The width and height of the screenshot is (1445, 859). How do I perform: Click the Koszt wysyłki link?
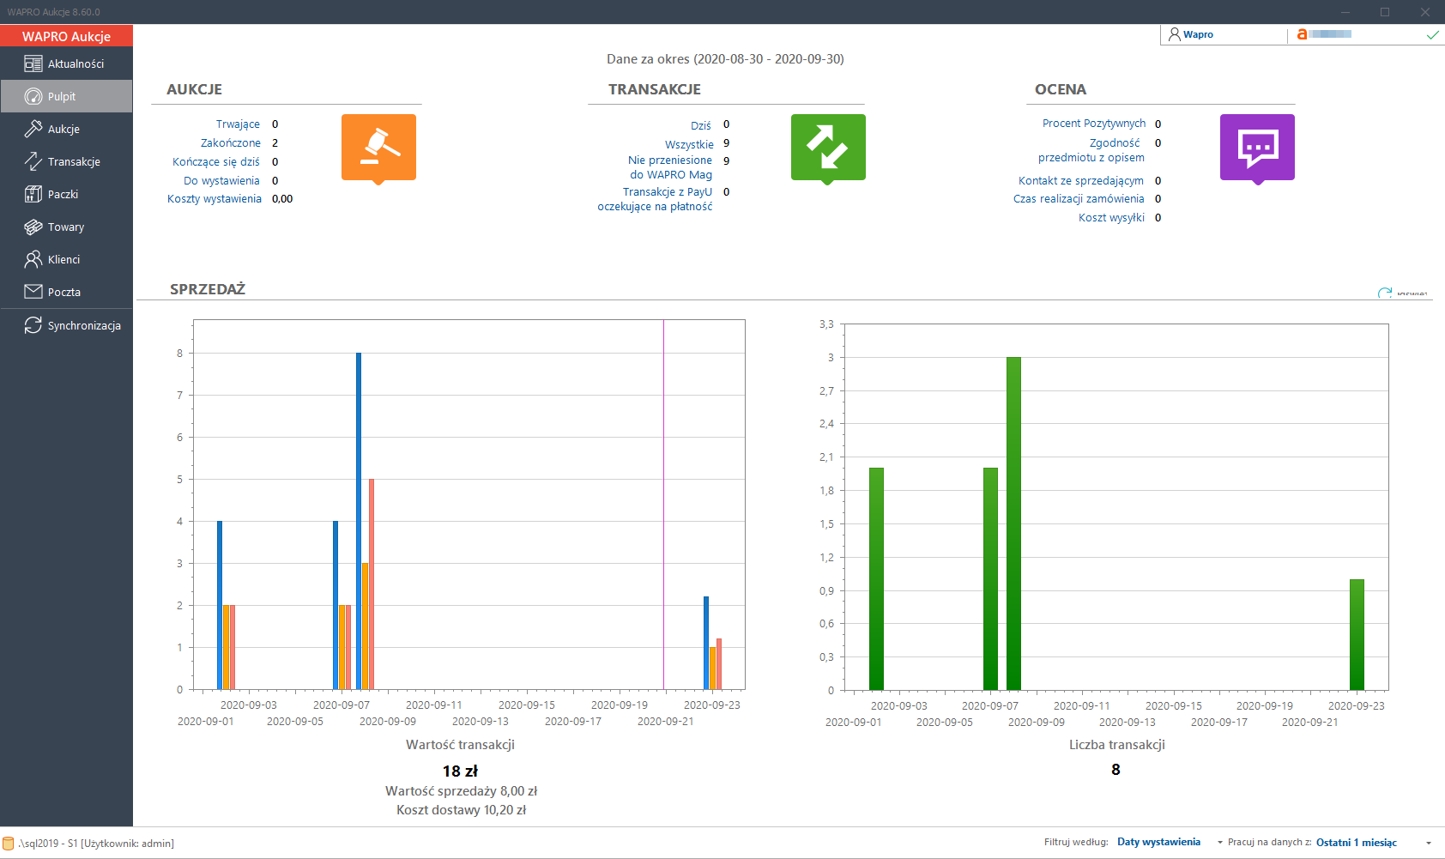[1111, 218]
